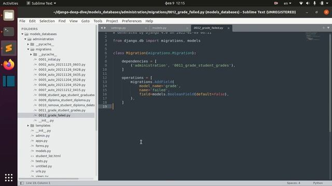Open urls.py in the sidebar

(x=40, y=171)
